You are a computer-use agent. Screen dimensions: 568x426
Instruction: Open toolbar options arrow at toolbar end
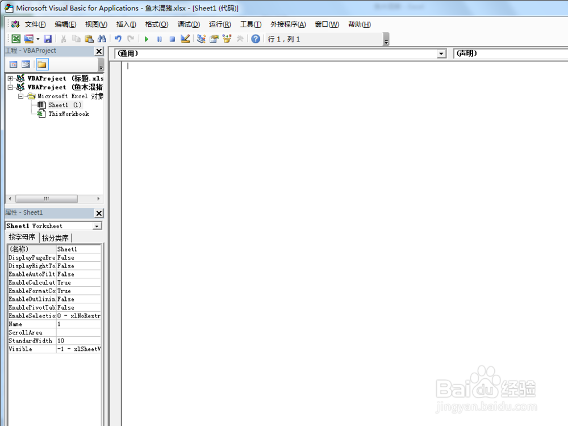click(386, 39)
